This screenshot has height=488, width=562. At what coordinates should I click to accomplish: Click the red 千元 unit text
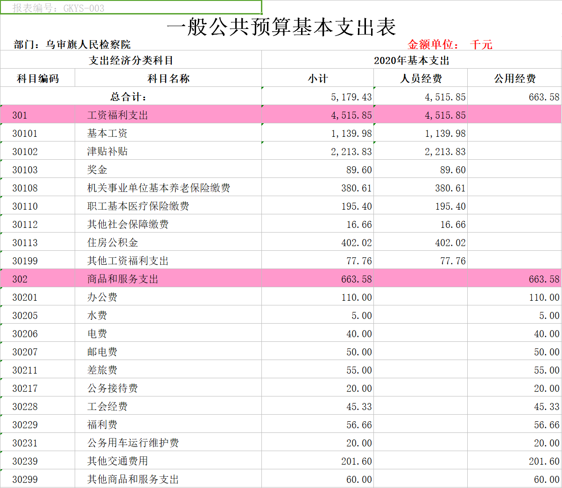point(481,44)
